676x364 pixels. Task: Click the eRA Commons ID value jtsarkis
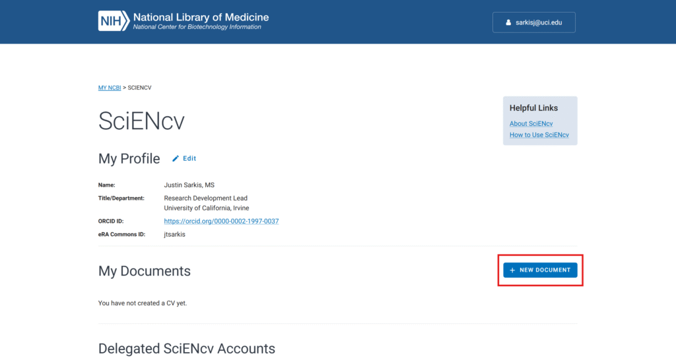coord(175,234)
